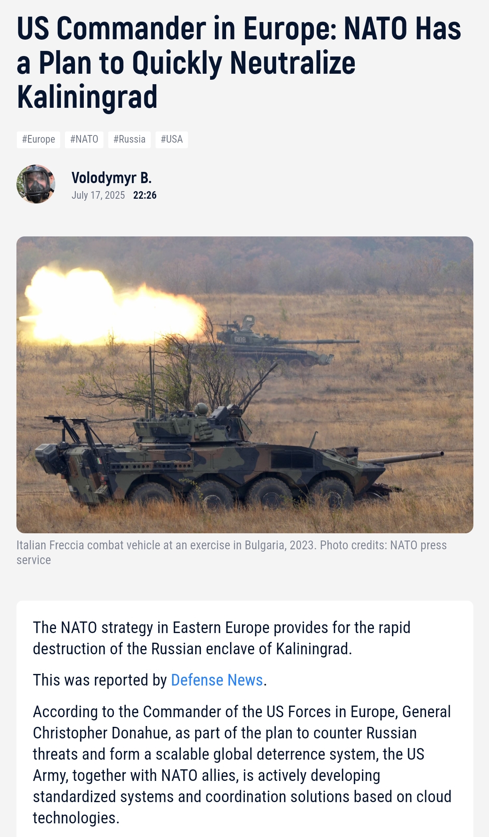Click paragraph mentioning General Christopher Donahue
Image resolution: width=489 pixels, height=837 pixels.
242,764
